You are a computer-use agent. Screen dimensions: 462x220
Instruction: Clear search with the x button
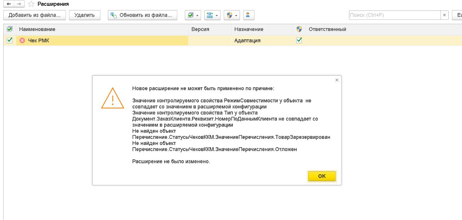(445, 15)
